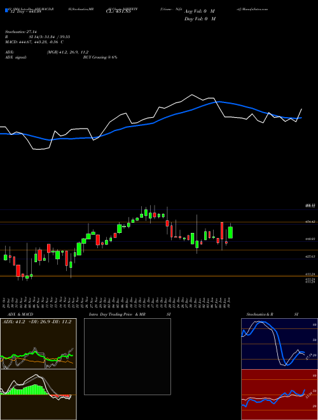This screenshot has width=318, height=420.
Task: Click the 12 Day = 443.08 SMA label
Action: (25, 11)
